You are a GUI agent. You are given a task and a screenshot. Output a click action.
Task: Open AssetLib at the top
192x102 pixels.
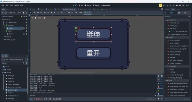(x=105, y=5)
